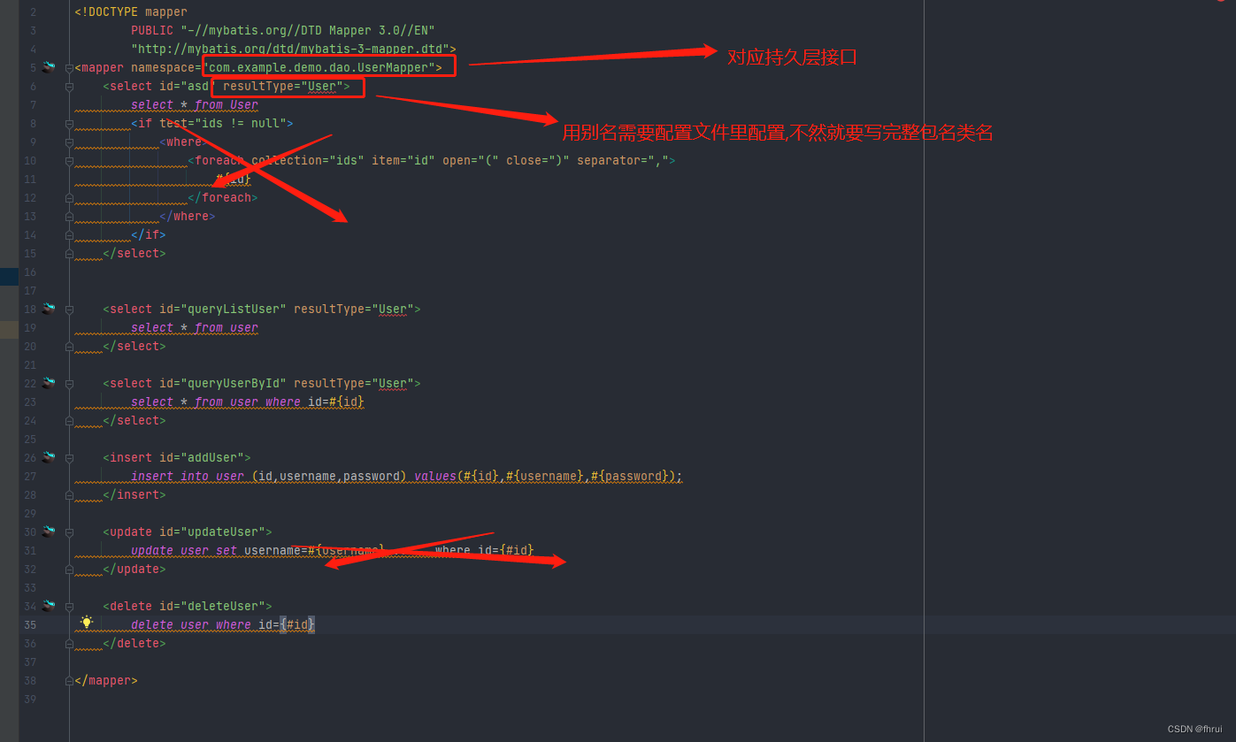Click line number 22 in the gutter
This screenshot has height=742, width=1236.
click(29, 382)
